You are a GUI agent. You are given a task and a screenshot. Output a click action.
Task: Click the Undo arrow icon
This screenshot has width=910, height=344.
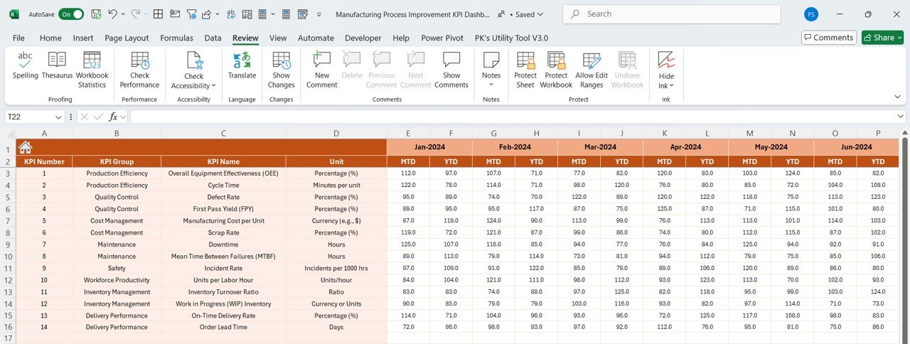(112, 14)
